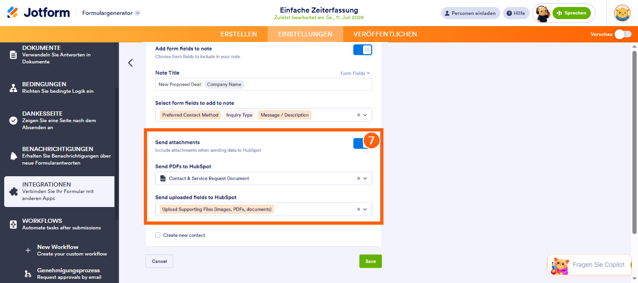Image resolution: width=638 pixels, height=283 pixels.
Task: Open the DANKESSEITE menu item
Action: [x=59, y=120]
